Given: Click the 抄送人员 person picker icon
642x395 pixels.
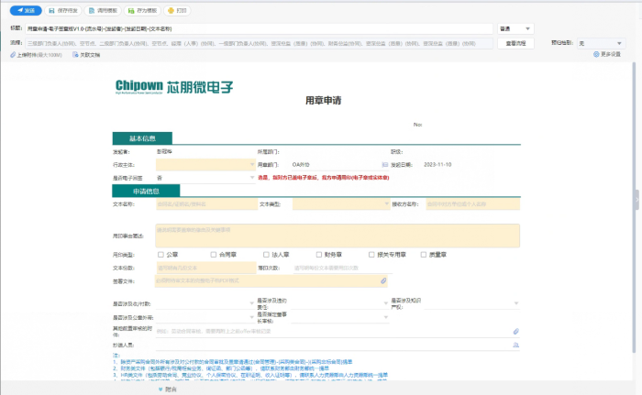Looking at the screenshot, I should coord(515,346).
